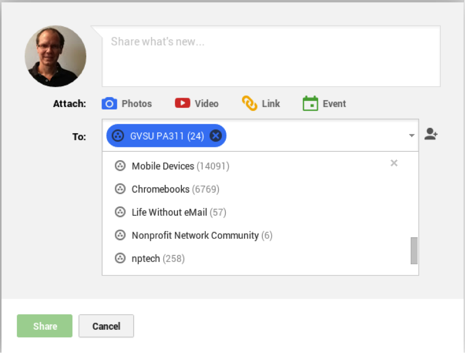The height and width of the screenshot is (353, 465).
Task: Pick Nonprofit Network Community from list
Action: (x=195, y=236)
